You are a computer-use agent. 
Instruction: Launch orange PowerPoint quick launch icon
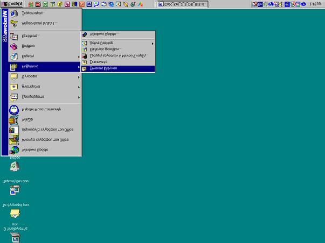click(x=82, y=4)
